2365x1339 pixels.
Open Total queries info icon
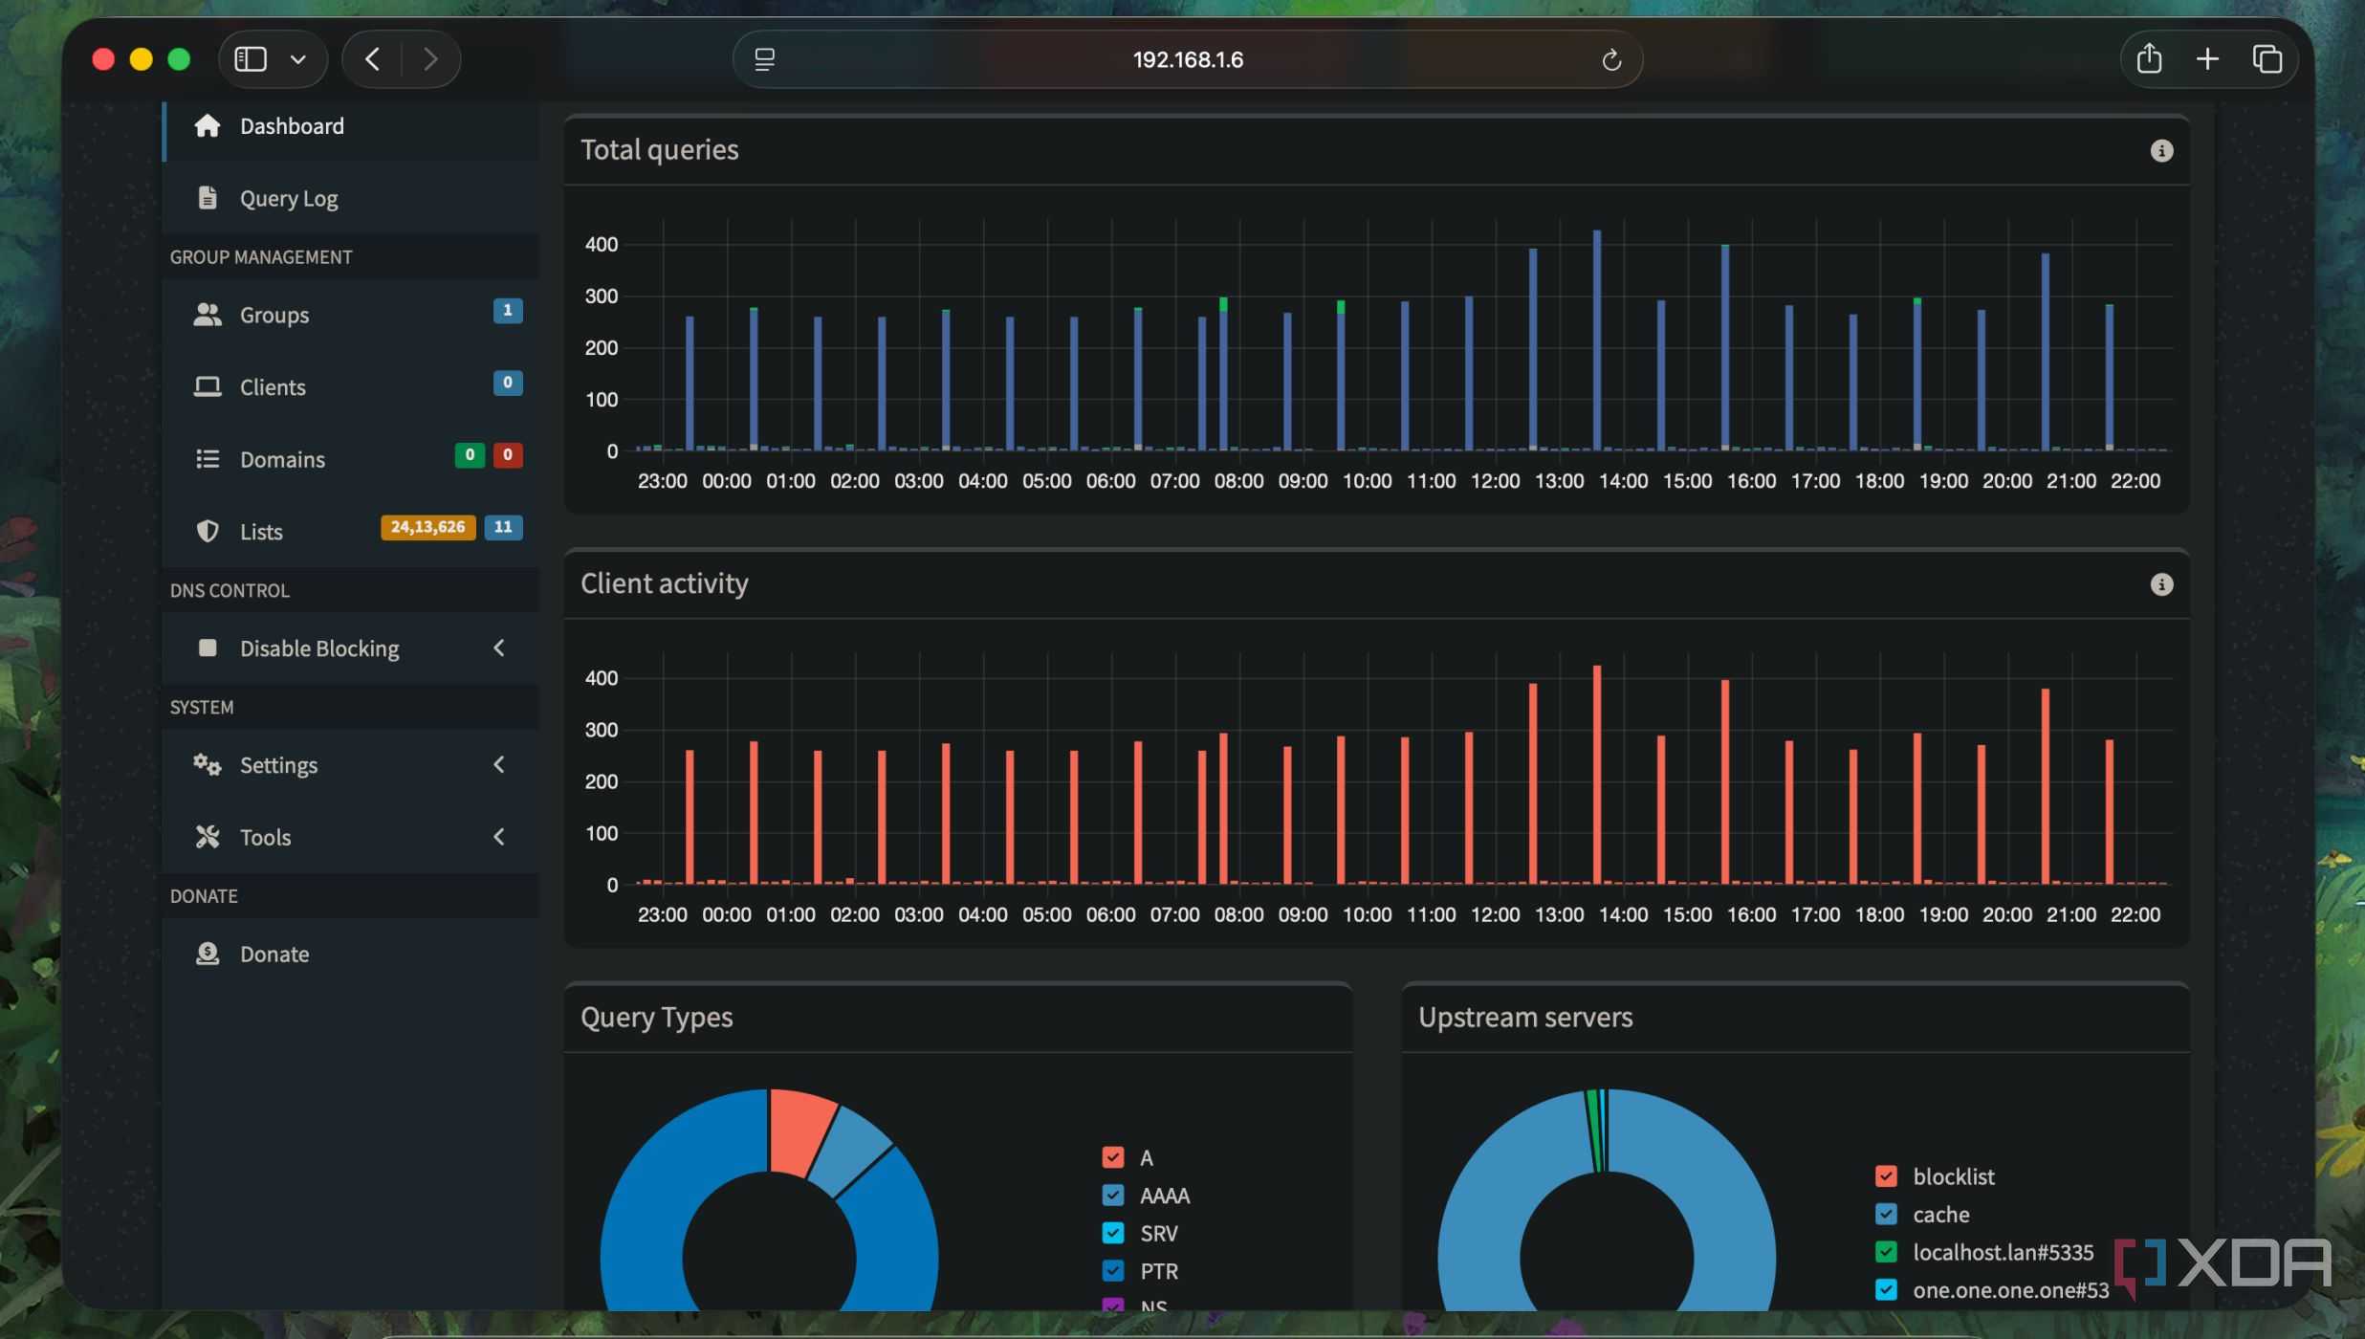point(2161,150)
